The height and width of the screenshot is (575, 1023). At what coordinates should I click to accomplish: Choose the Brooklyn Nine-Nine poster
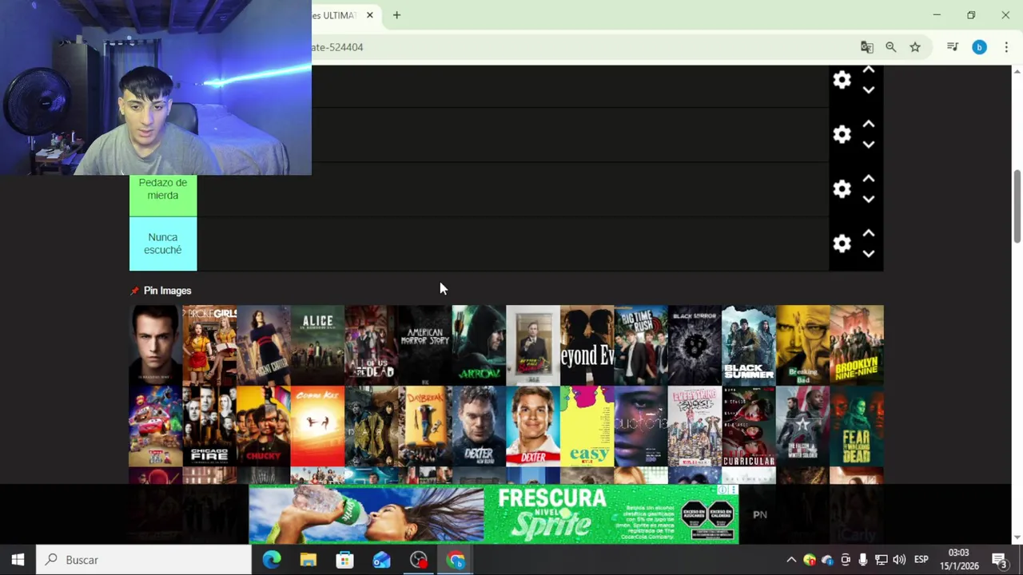[x=857, y=345]
